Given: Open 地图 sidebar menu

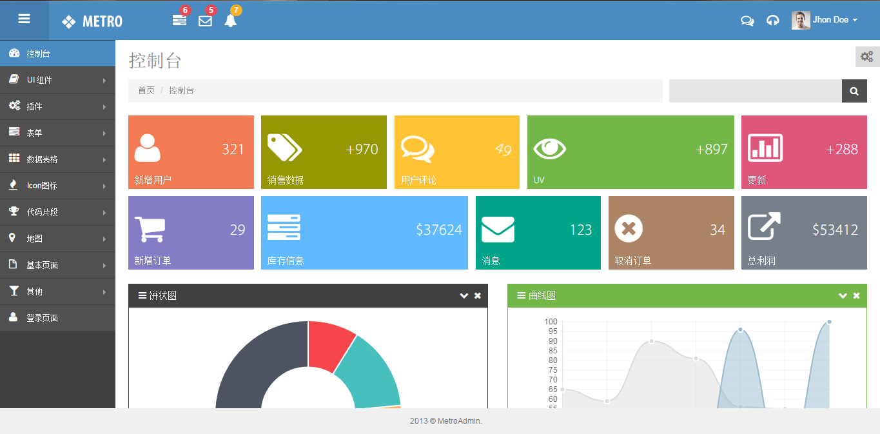Looking at the screenshot, I should click(57, 239).
